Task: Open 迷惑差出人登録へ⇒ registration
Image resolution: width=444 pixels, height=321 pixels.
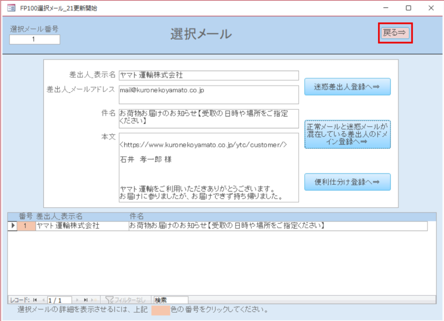Action: pos(347,87)
